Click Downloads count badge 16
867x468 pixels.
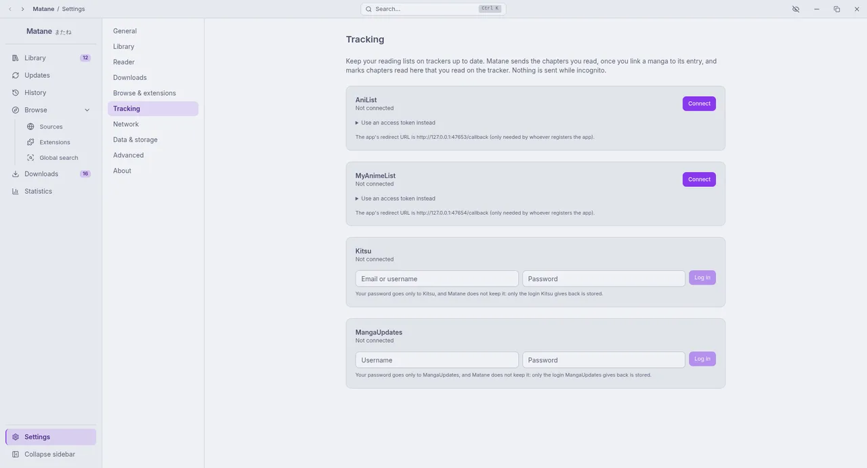[85, 174]
